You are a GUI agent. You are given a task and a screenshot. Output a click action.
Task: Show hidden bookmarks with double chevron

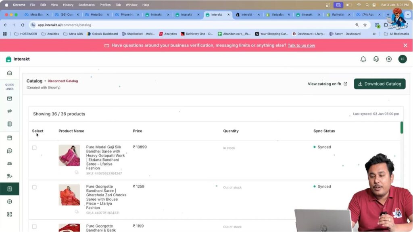pos(374,34)
